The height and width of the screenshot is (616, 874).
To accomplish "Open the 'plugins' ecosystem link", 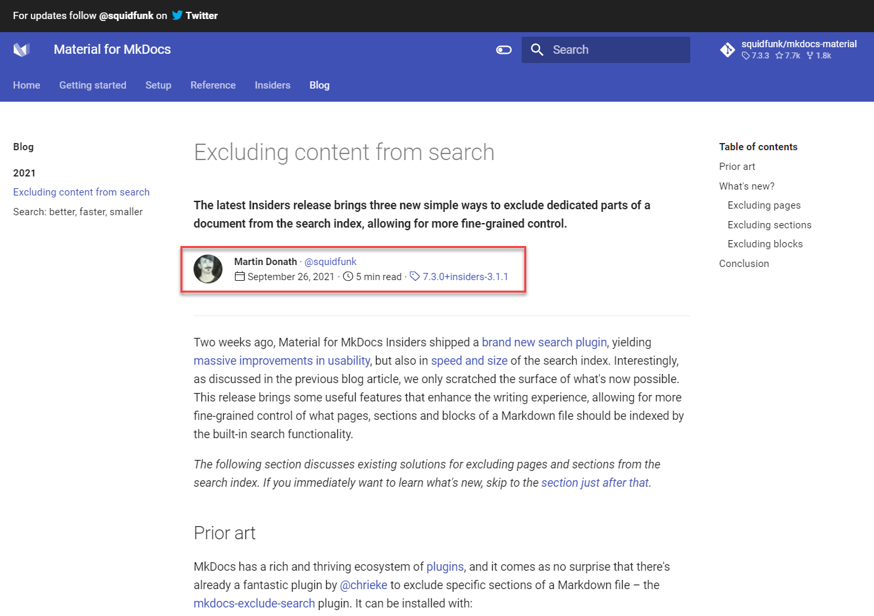I will point(445,567).
